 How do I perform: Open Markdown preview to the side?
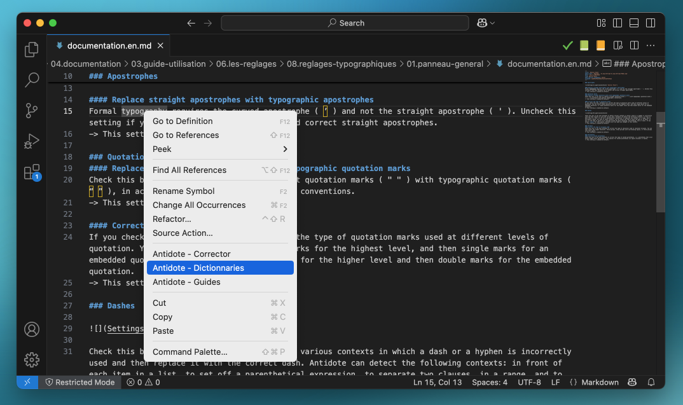(617, 46)
